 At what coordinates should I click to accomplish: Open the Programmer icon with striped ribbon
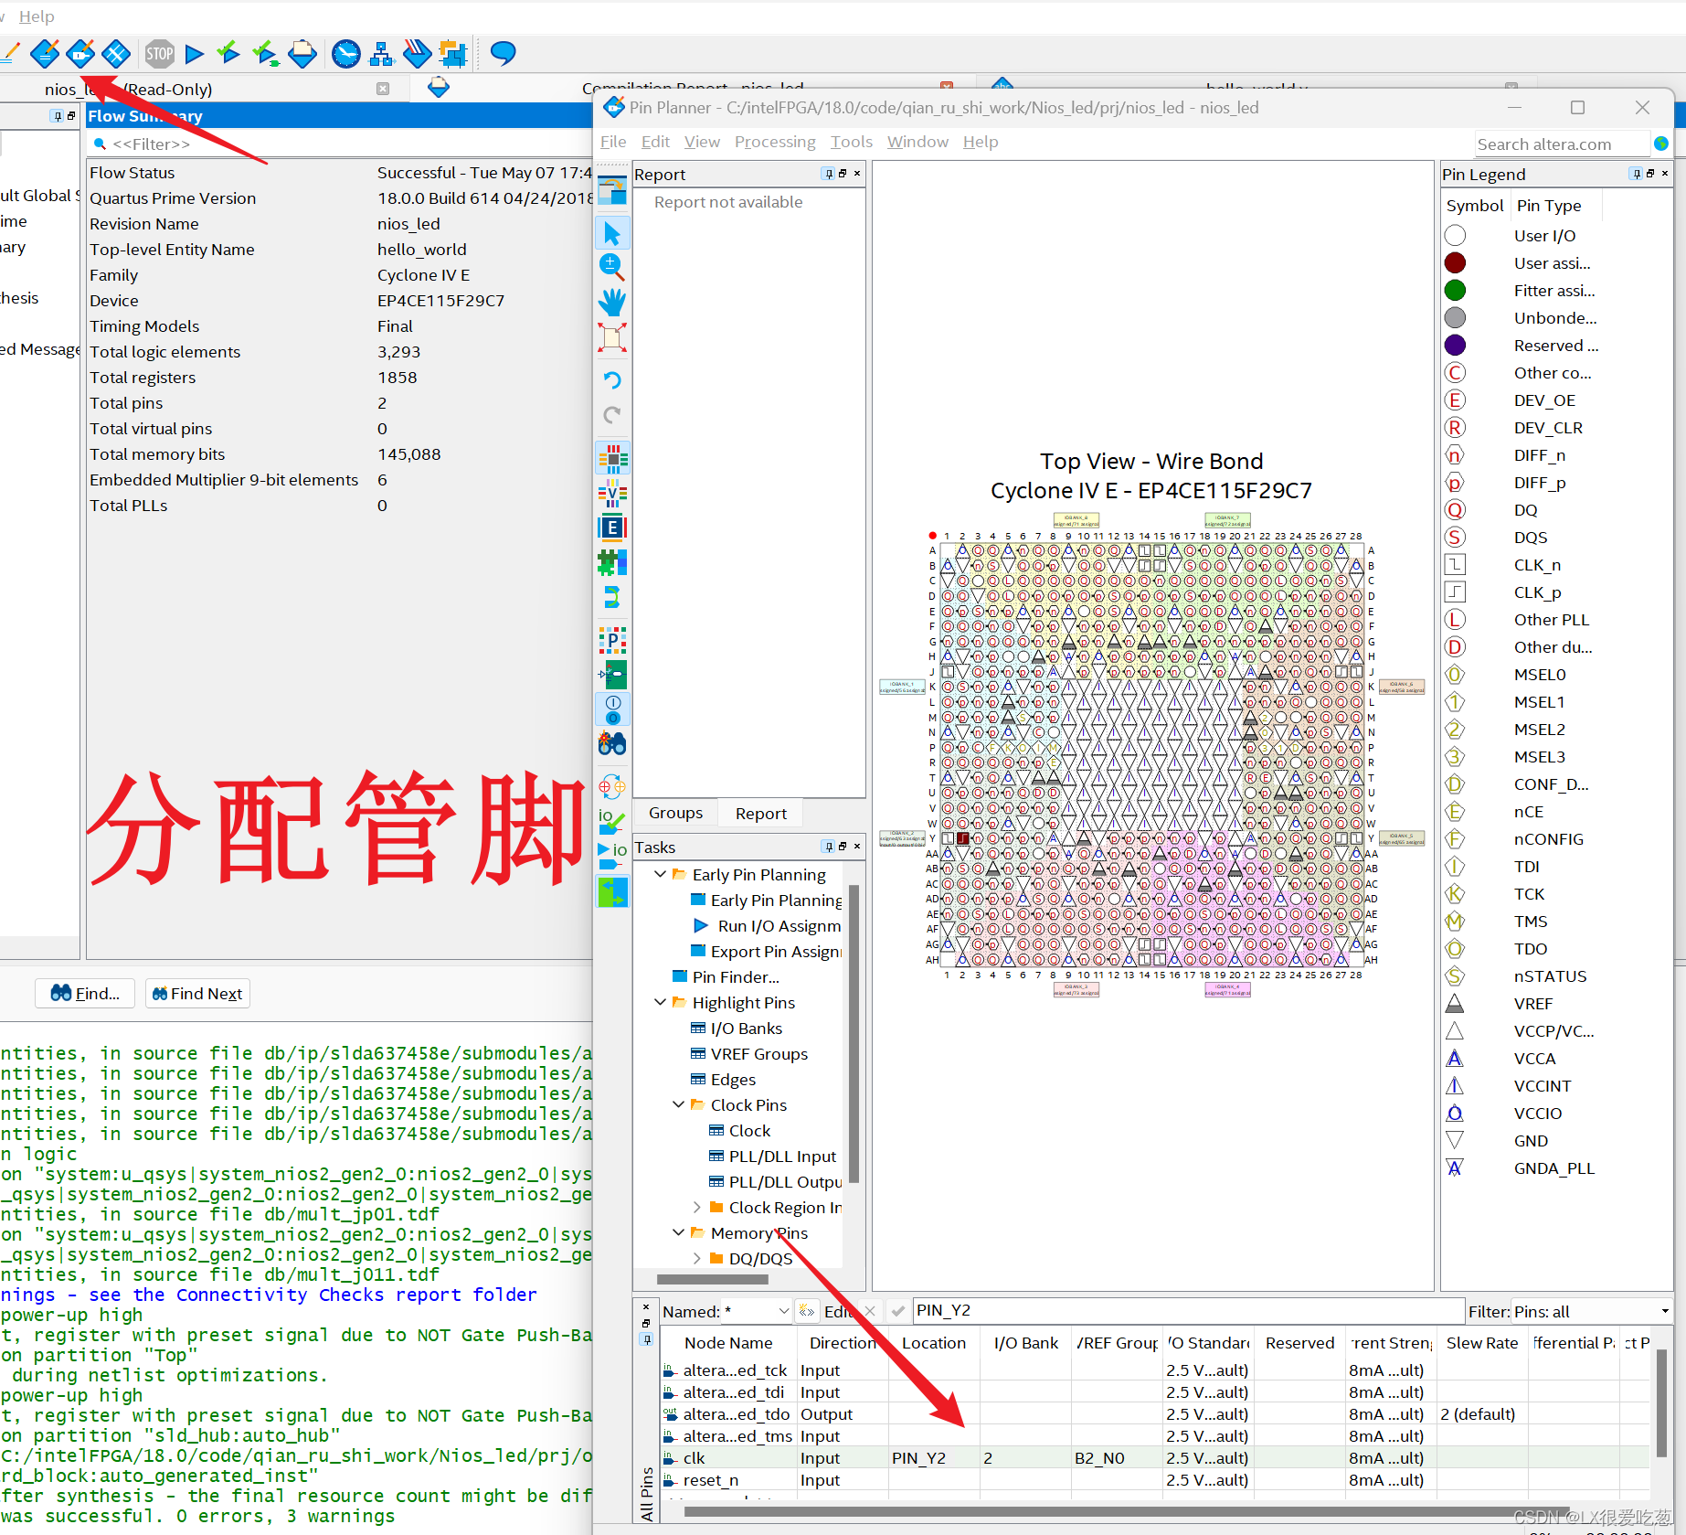point(417,54)
